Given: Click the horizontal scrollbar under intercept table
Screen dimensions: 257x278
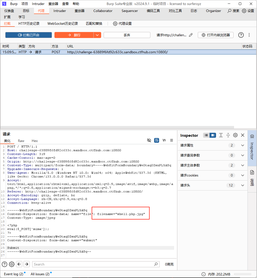Looking at the screenshot, I should pos(117,127).
